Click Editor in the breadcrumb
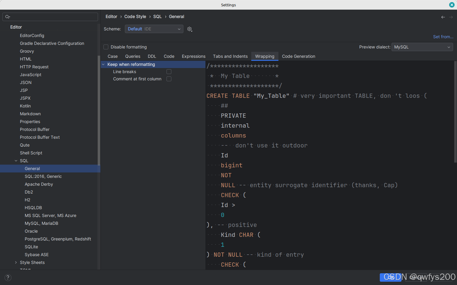The width and height of the screenshot is (457, 285). 111,17
